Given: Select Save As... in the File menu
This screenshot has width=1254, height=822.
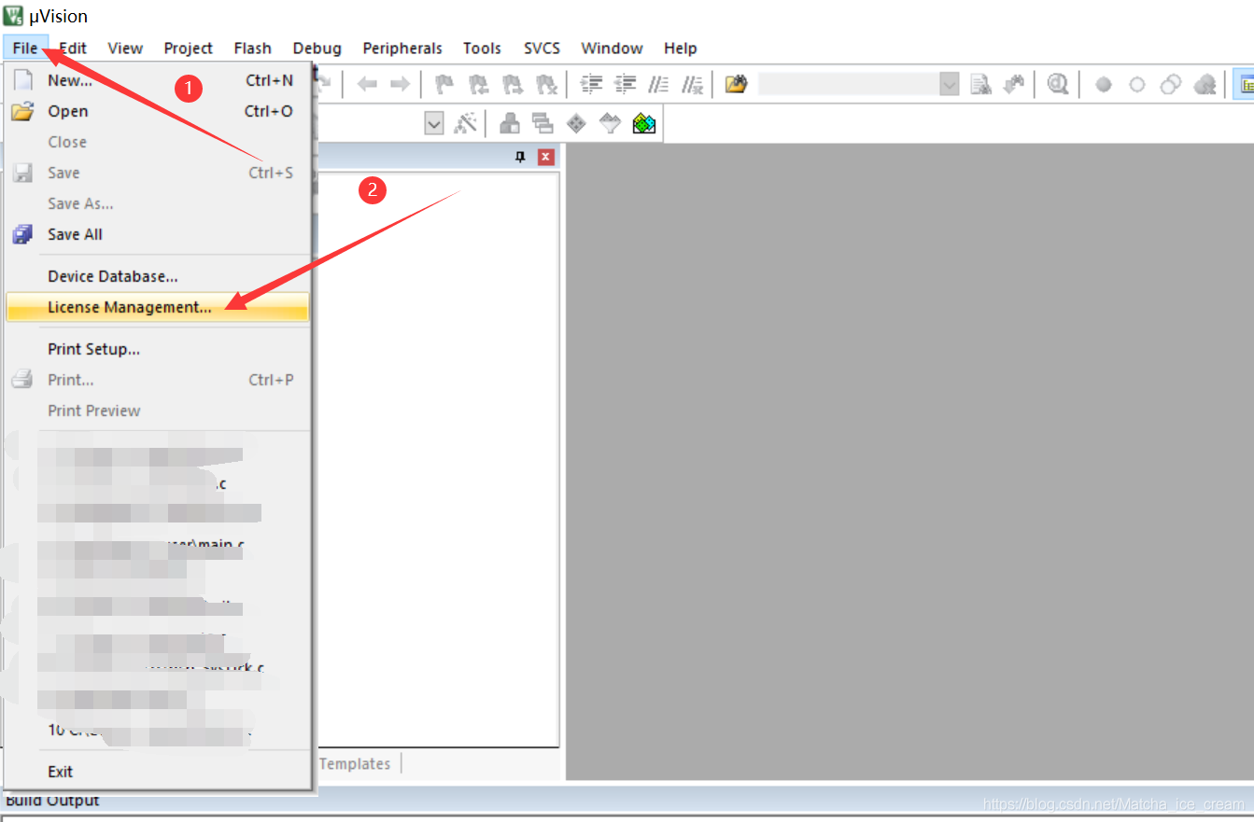Looking at the screenshot, I should pos(158,203).
